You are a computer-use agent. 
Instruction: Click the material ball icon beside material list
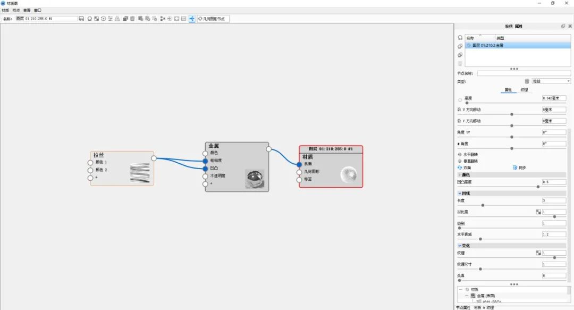(460, 37)
